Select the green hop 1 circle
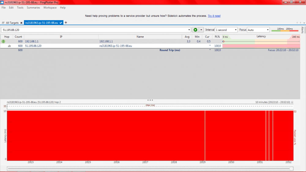The height and width of the screenshot is (172, 306). (x=3, y=41)
